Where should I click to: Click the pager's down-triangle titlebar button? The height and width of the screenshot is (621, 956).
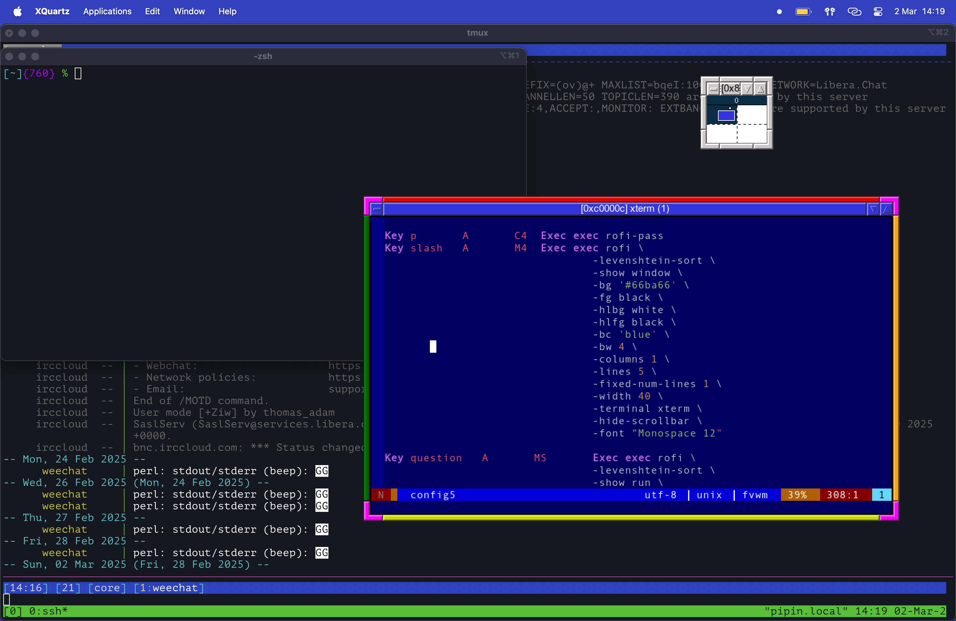pos(747,89)
